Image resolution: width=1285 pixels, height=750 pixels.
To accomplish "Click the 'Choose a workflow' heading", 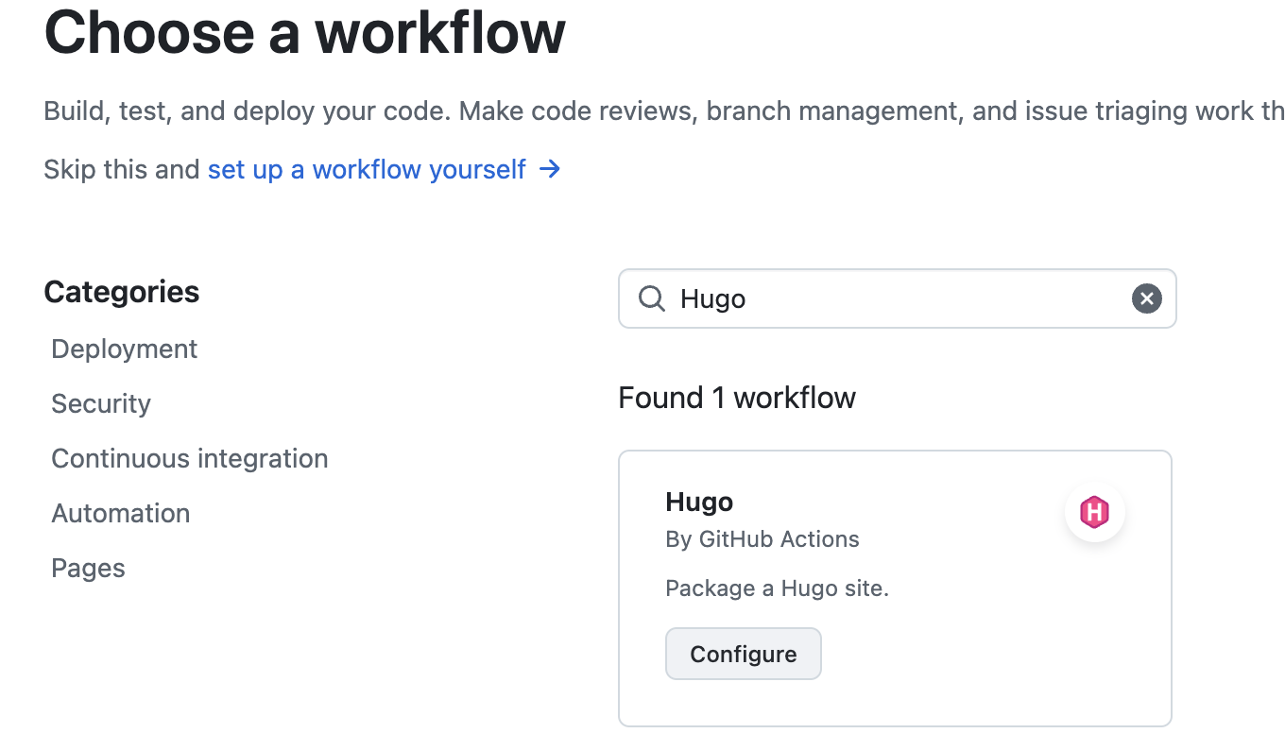I will point(305,32).
